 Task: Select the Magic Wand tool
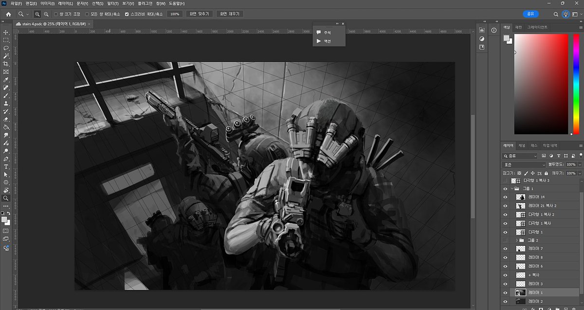(x=6, y=56)
